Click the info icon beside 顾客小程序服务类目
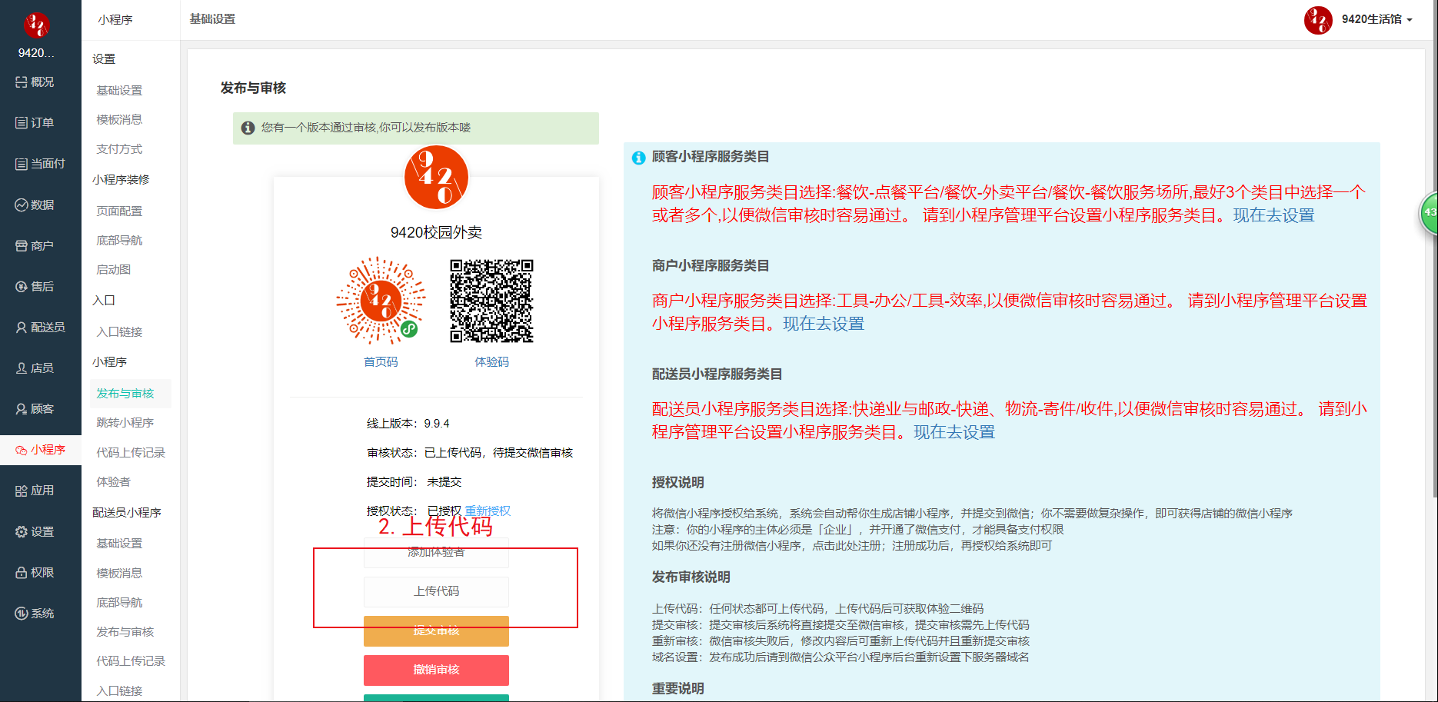Screen dimensions: 1438x702 pos(638,158)
